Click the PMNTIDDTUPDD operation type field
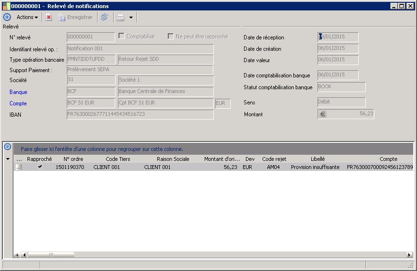The width and height of the screenshot is (417, 271). point(91,59)
